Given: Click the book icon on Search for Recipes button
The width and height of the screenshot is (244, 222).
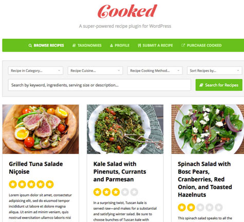Looking at the screenshot, I should pos(201,85).
